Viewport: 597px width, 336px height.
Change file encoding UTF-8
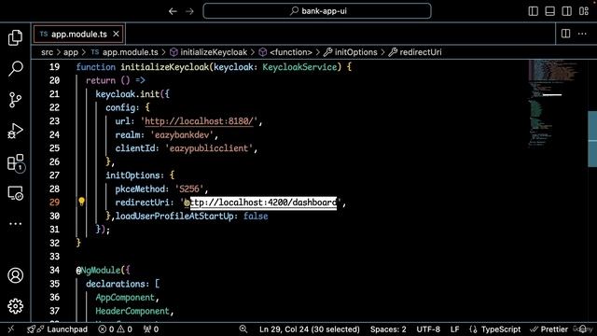(428, 329)
